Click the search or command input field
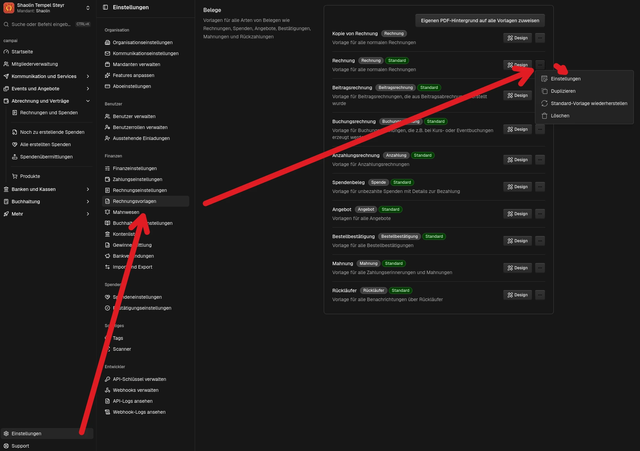The width and height of the screenshot is (640, 451). (x=41, y=24)
